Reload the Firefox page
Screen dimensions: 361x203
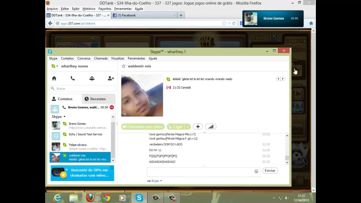[234, 23]
